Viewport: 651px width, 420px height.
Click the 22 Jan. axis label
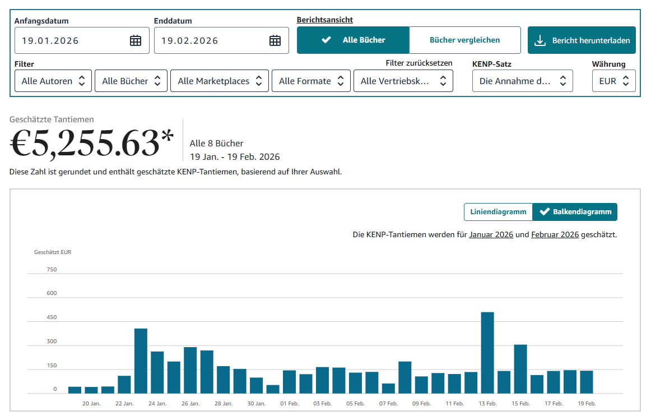pos(124,403)
